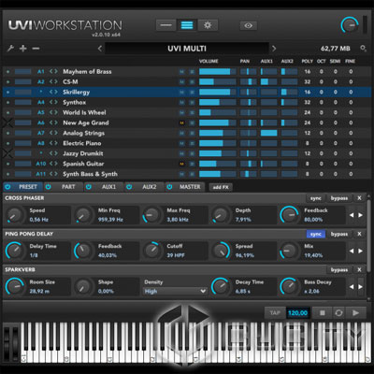Open preset browser arrows for Mayhem of Brass

coord(53,71)
